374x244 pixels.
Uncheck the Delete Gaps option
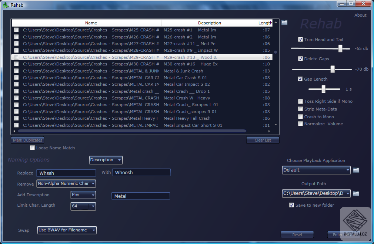click(x=301, y=59)
